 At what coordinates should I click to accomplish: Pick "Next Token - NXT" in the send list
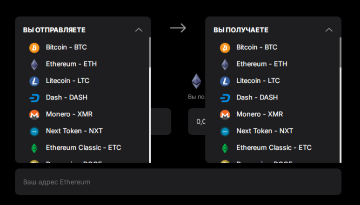pos(74,131)
